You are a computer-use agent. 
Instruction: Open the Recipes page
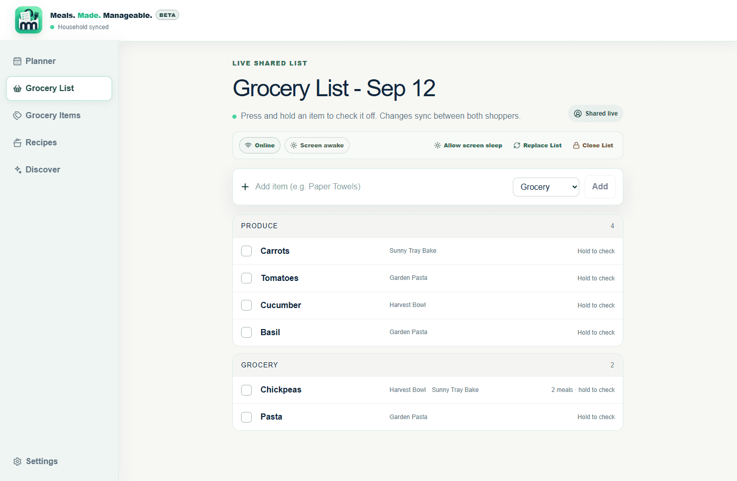click(x=59, y=143)
